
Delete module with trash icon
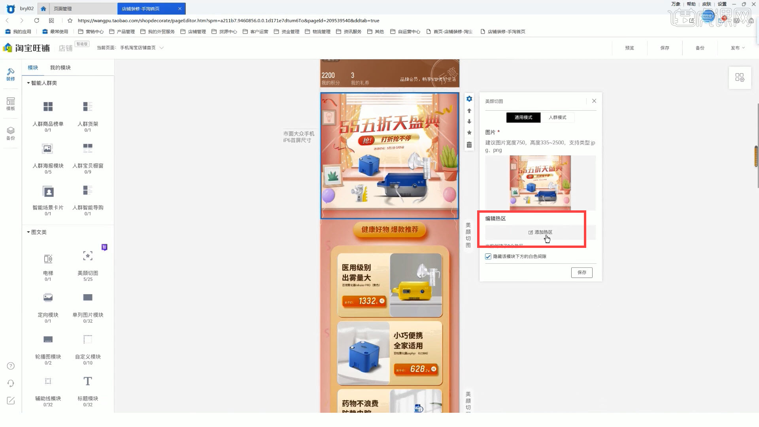469,145
